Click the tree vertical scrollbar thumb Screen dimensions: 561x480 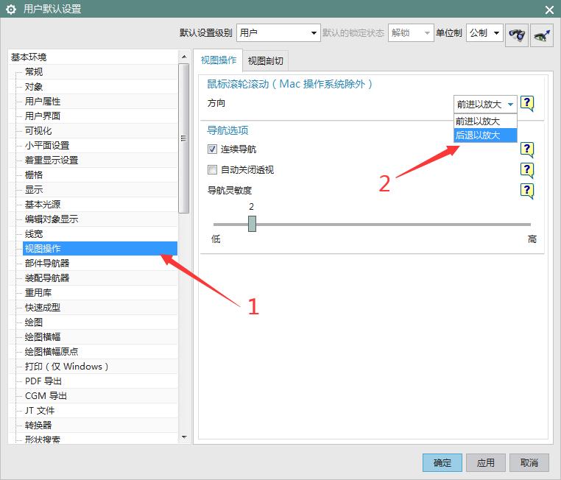[x=184, y=138]
